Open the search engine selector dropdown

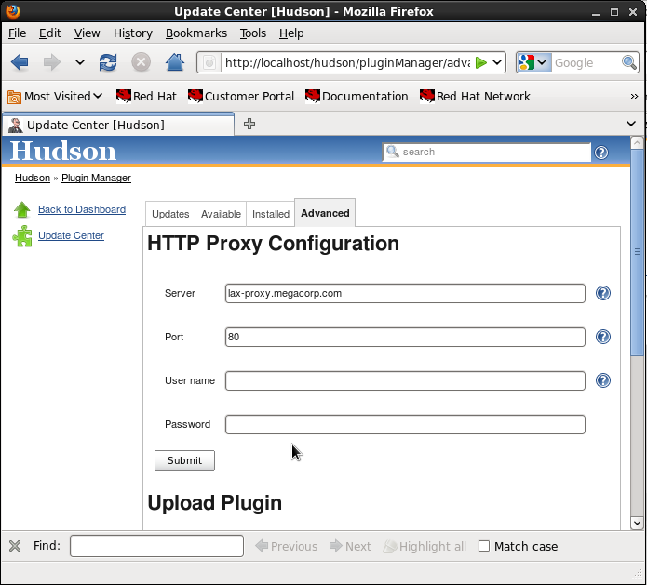point(533,62)
